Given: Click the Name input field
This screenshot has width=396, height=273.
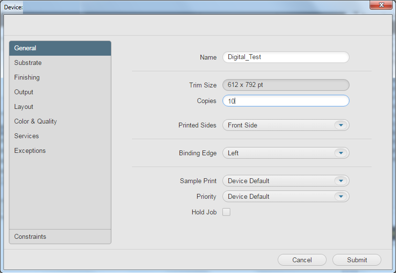Looking at the screenshot, I should tap(286, 57).
